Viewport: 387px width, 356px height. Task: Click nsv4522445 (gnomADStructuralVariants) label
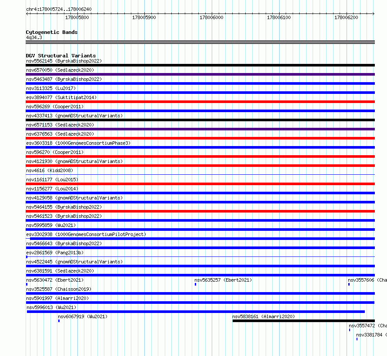pyautogui.click(x=74, y=262)
